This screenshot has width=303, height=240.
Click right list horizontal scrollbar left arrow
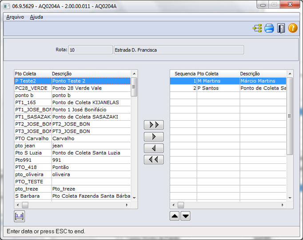174,205
